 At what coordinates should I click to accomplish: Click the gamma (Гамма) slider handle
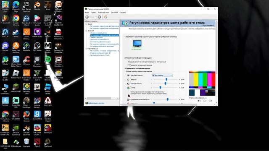pos(160,88)
